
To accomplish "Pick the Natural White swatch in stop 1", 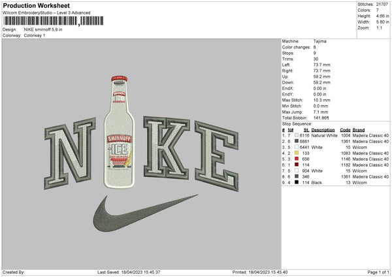I will pyautogui.click(x=297, y=135).
